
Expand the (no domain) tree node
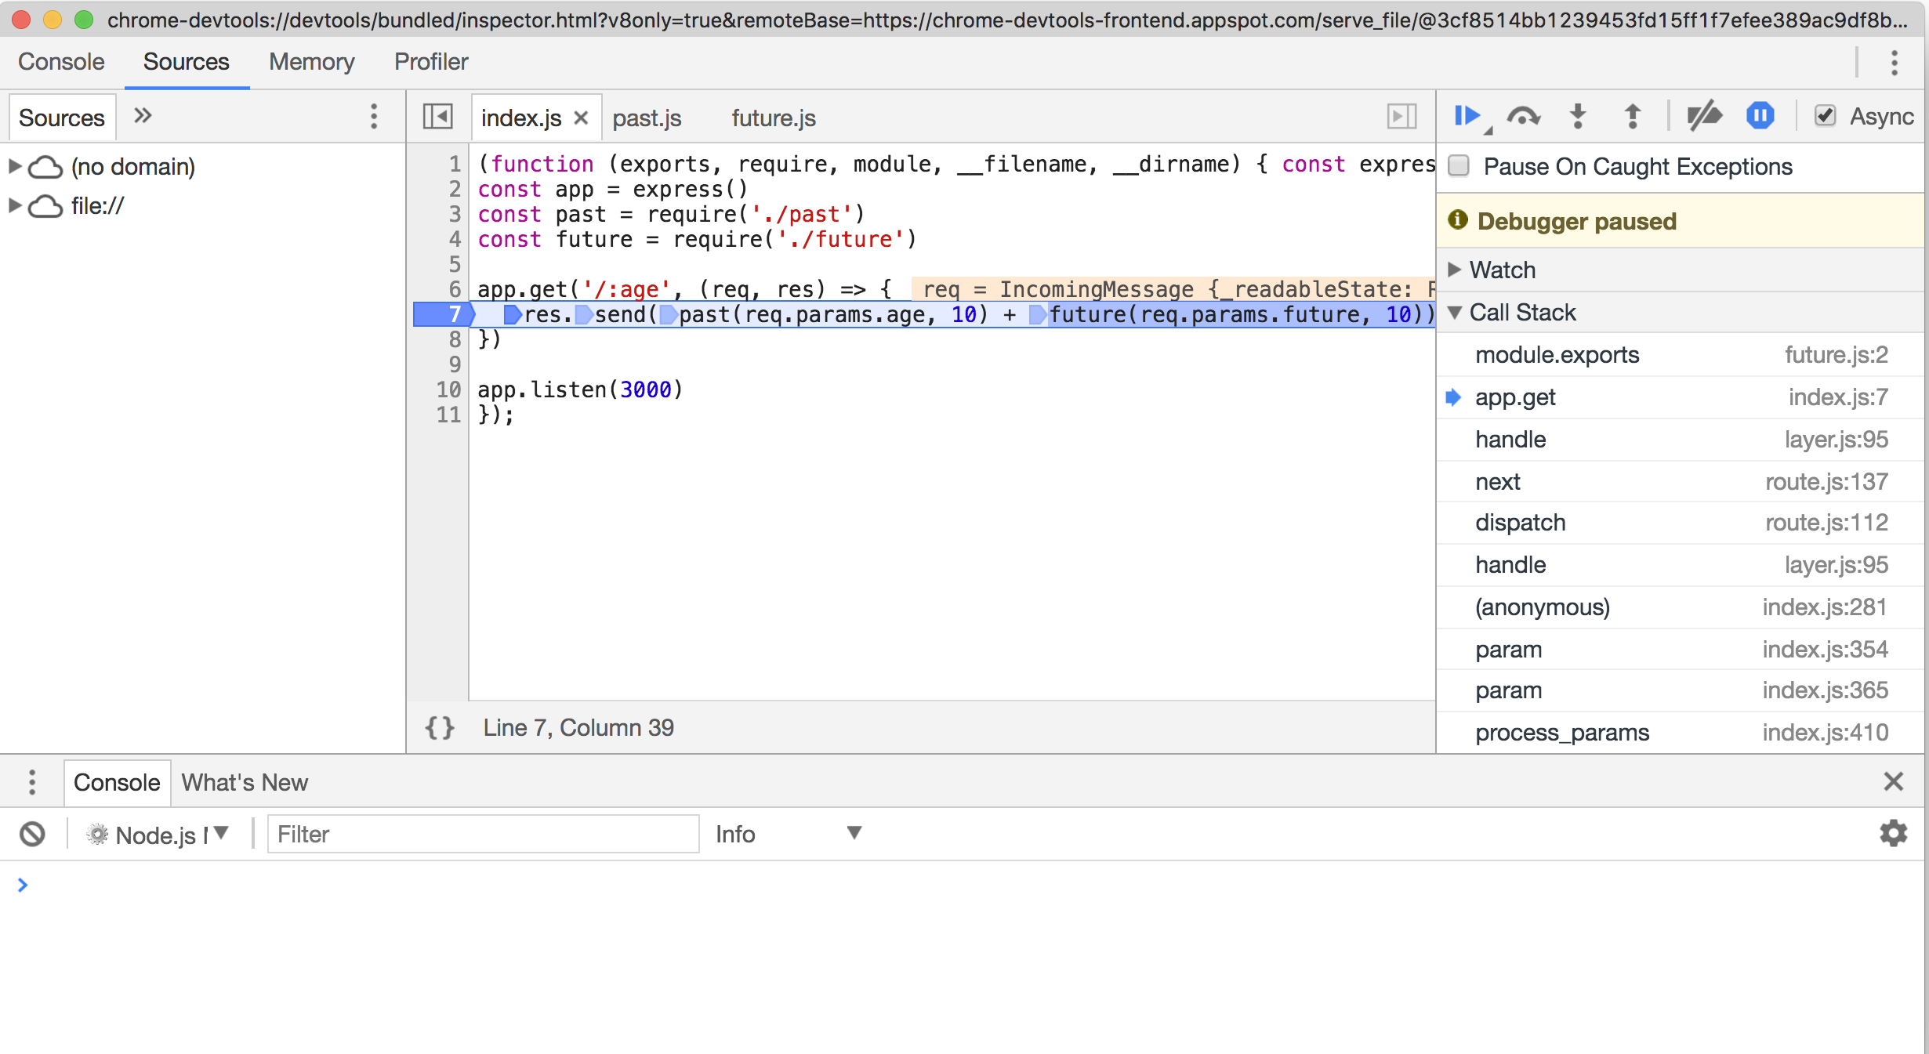tap(14, 166)
